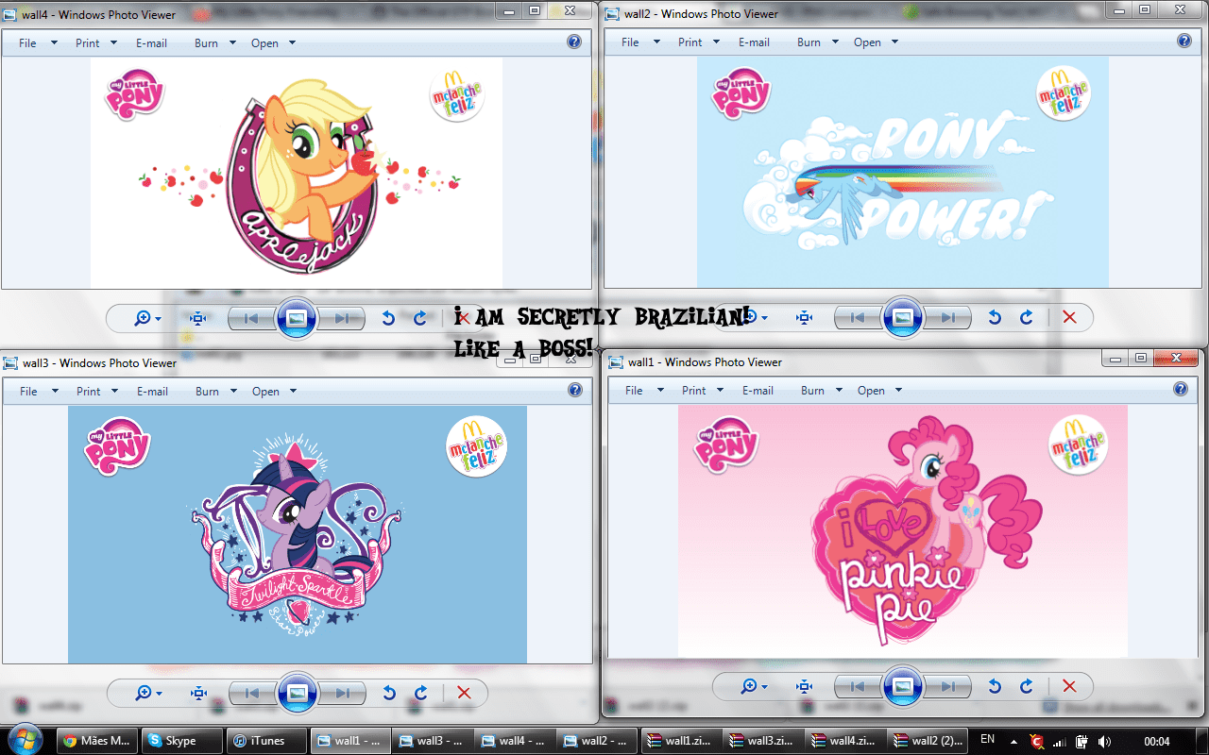Play slide show in wall2 window
Image resolution: width=1209 pixels, height=755 pixels.
pos(903,317)
